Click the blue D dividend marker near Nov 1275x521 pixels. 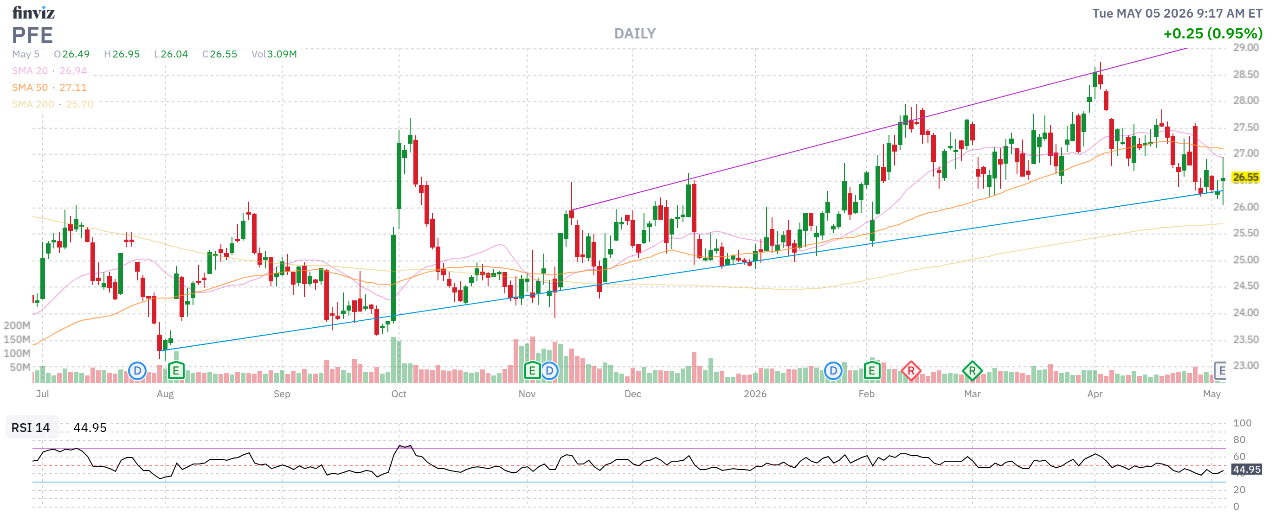(x=549, y=371)
